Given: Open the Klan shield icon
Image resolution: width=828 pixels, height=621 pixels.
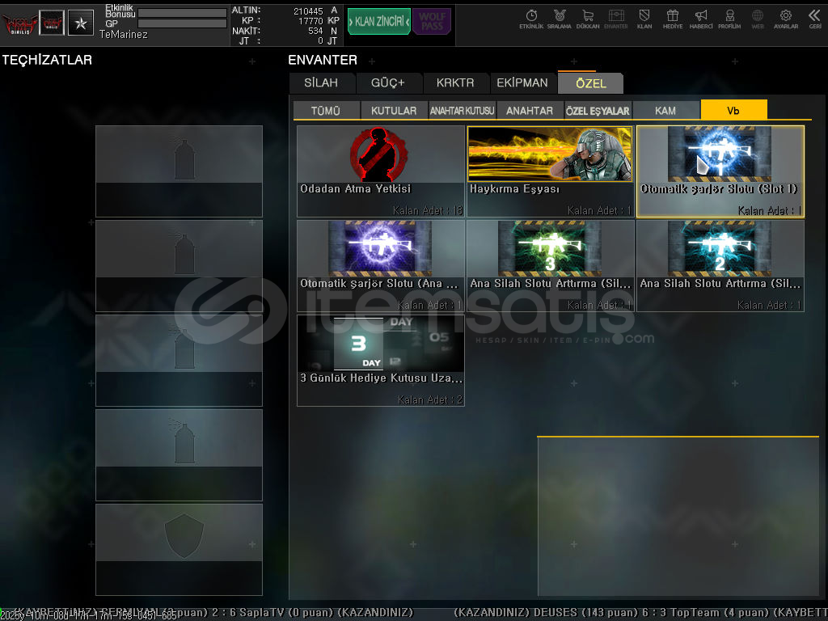Looking at the screenshot, I should coord(644,19).
